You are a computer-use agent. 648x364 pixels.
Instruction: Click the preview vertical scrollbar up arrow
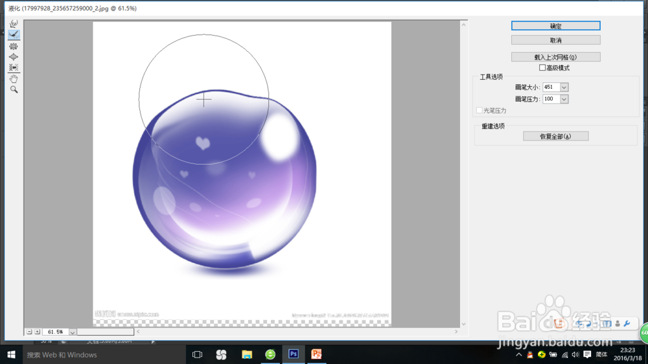pos(464,25)
